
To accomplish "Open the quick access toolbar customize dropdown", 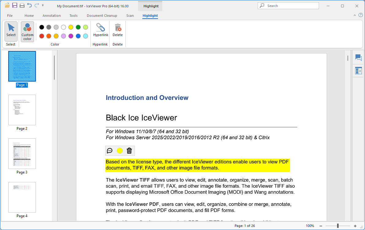I will pos(43,5).
